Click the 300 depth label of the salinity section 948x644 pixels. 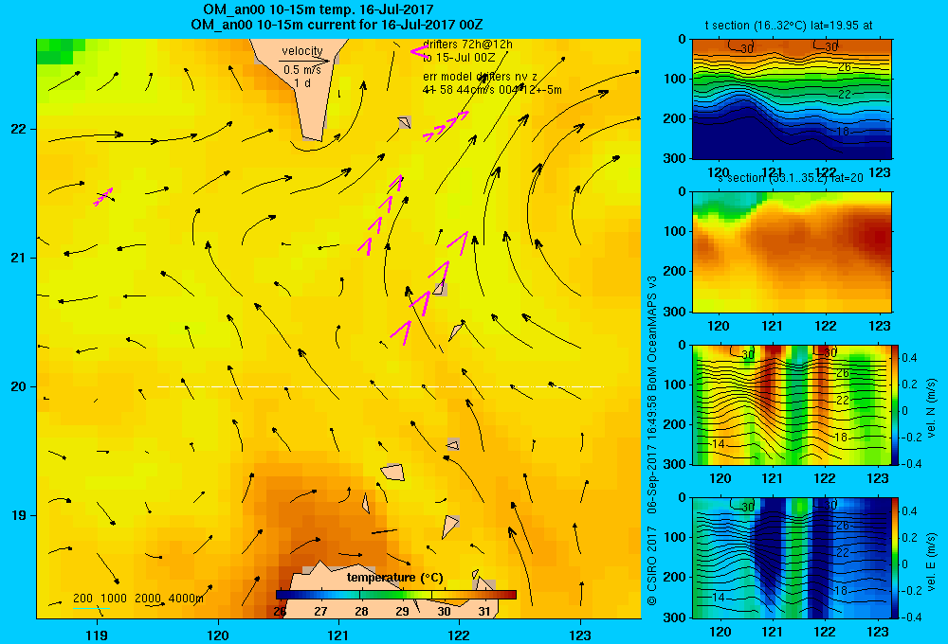(675, 312)
